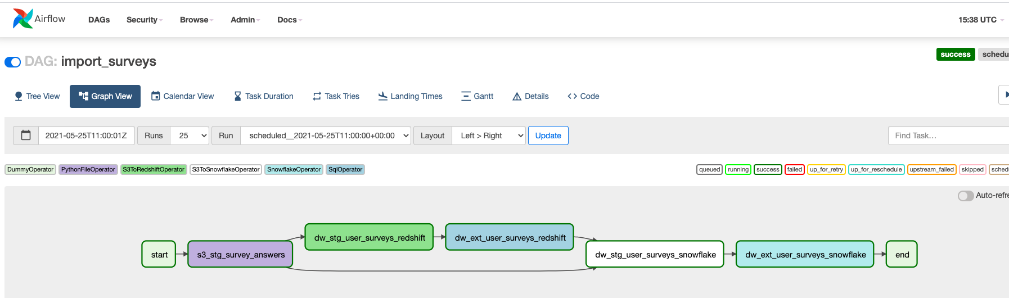The width and height of the screenshot is (1009, 298).
Task: Select the start task node
Action: point(159,254)
